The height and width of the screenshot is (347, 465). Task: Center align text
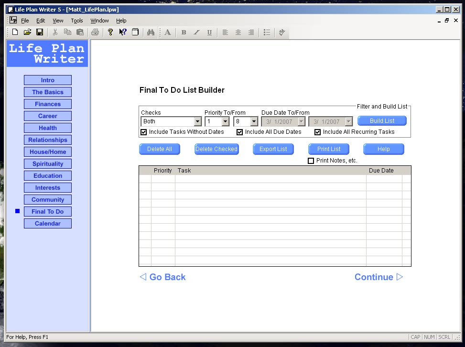pos(238,33)
